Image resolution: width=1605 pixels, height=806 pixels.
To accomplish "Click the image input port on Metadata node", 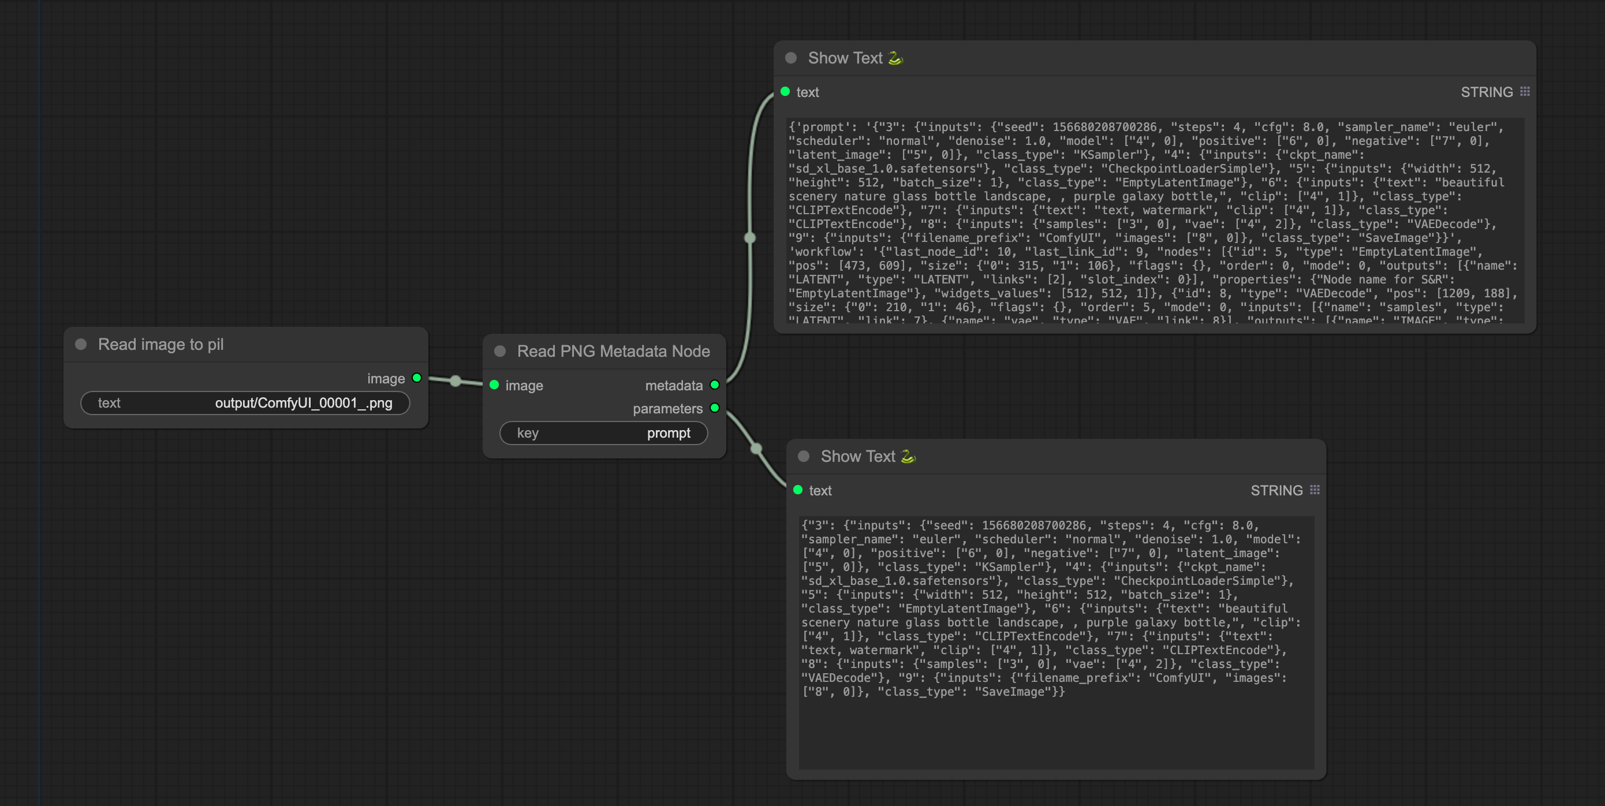I will coord(494,385).
